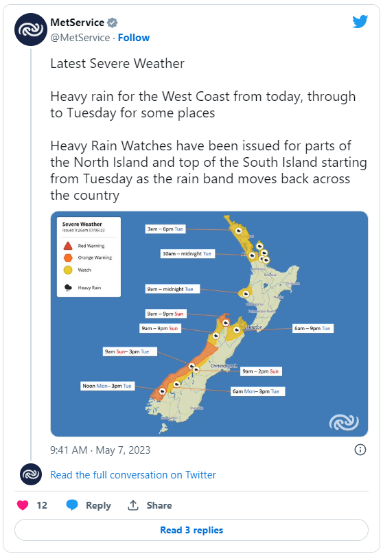Open the severe weather map image

[209, 324]
